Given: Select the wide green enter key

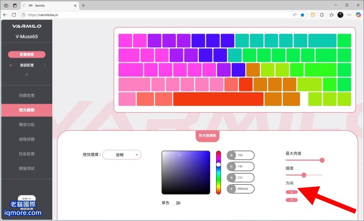Looking at the screenshot, I should point(320,70).
